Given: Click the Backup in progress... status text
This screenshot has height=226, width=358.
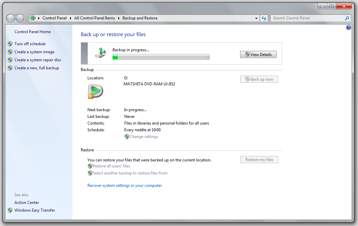Looking at the screenshot, I should point(131,50).
